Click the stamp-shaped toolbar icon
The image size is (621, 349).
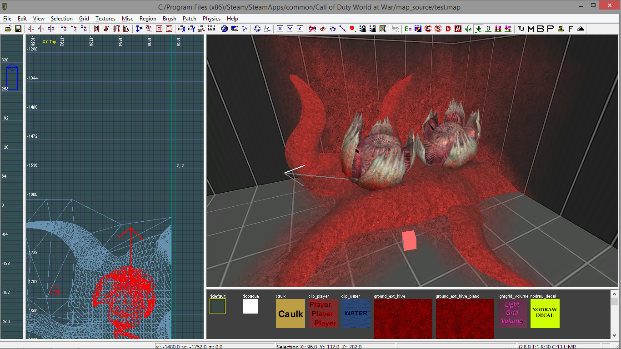561,29
